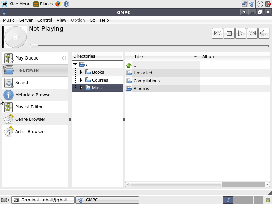Image resolution: width=272 pixels, height=204 pixels.
Task: Switch to the first workspace
Action: click(x=228, y=200)
